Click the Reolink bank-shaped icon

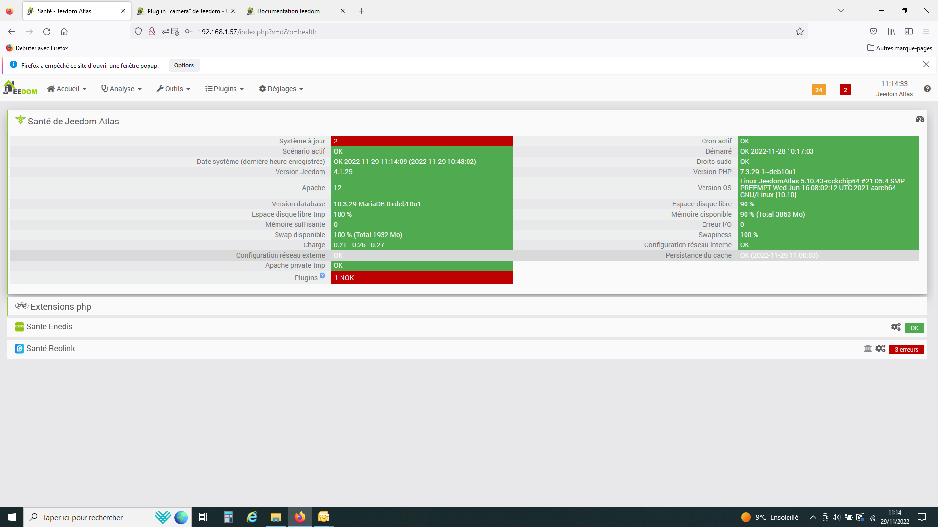click(x=868, y=349)
